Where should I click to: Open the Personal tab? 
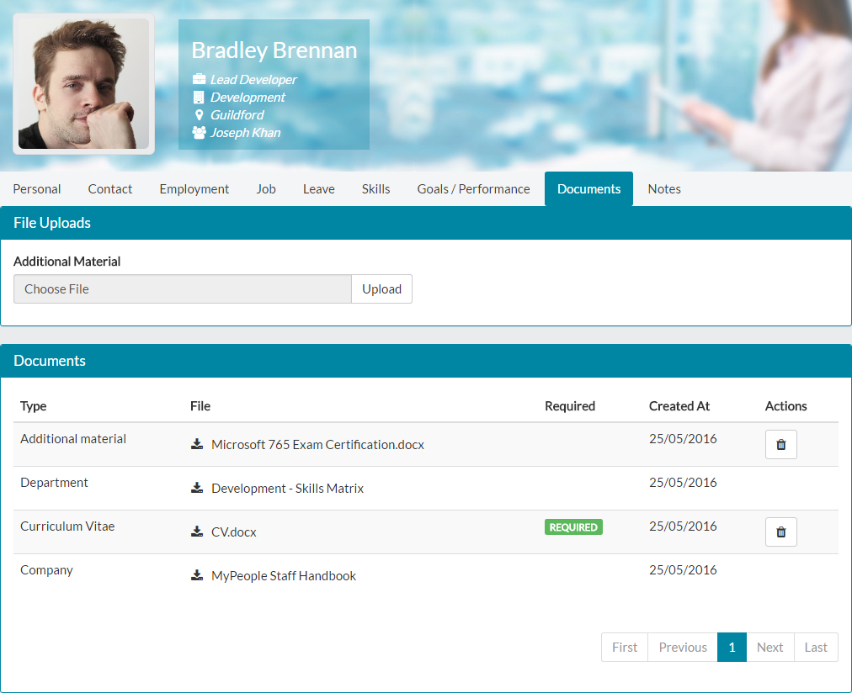point(37,189)
